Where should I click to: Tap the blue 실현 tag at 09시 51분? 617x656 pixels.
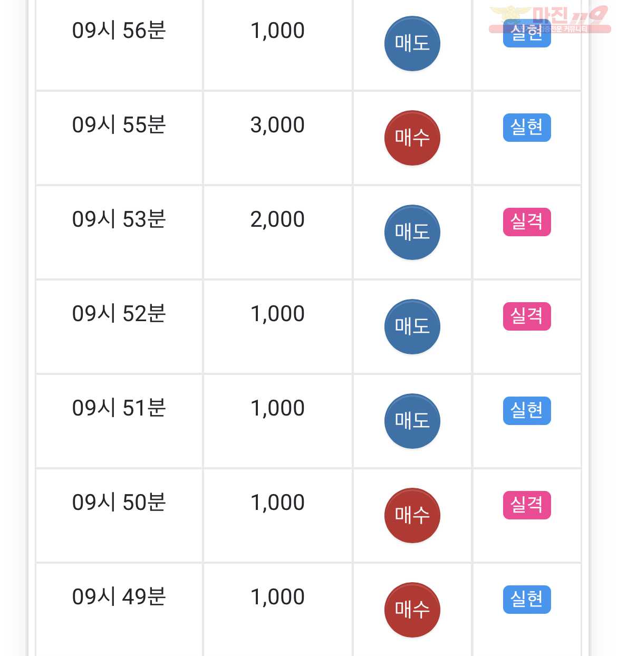click(527, 411)
